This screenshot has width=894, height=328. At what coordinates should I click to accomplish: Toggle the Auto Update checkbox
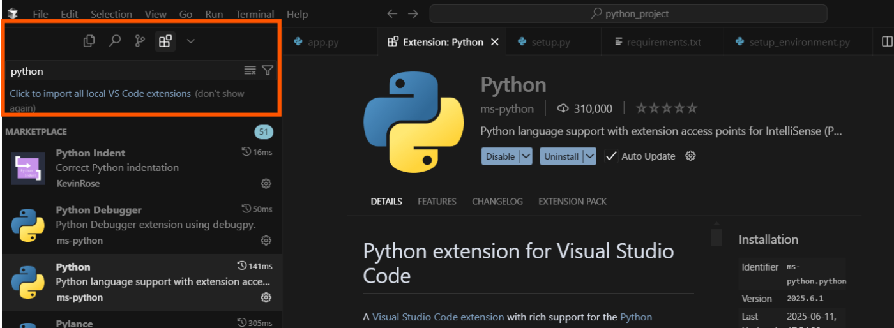pos(611,156)
